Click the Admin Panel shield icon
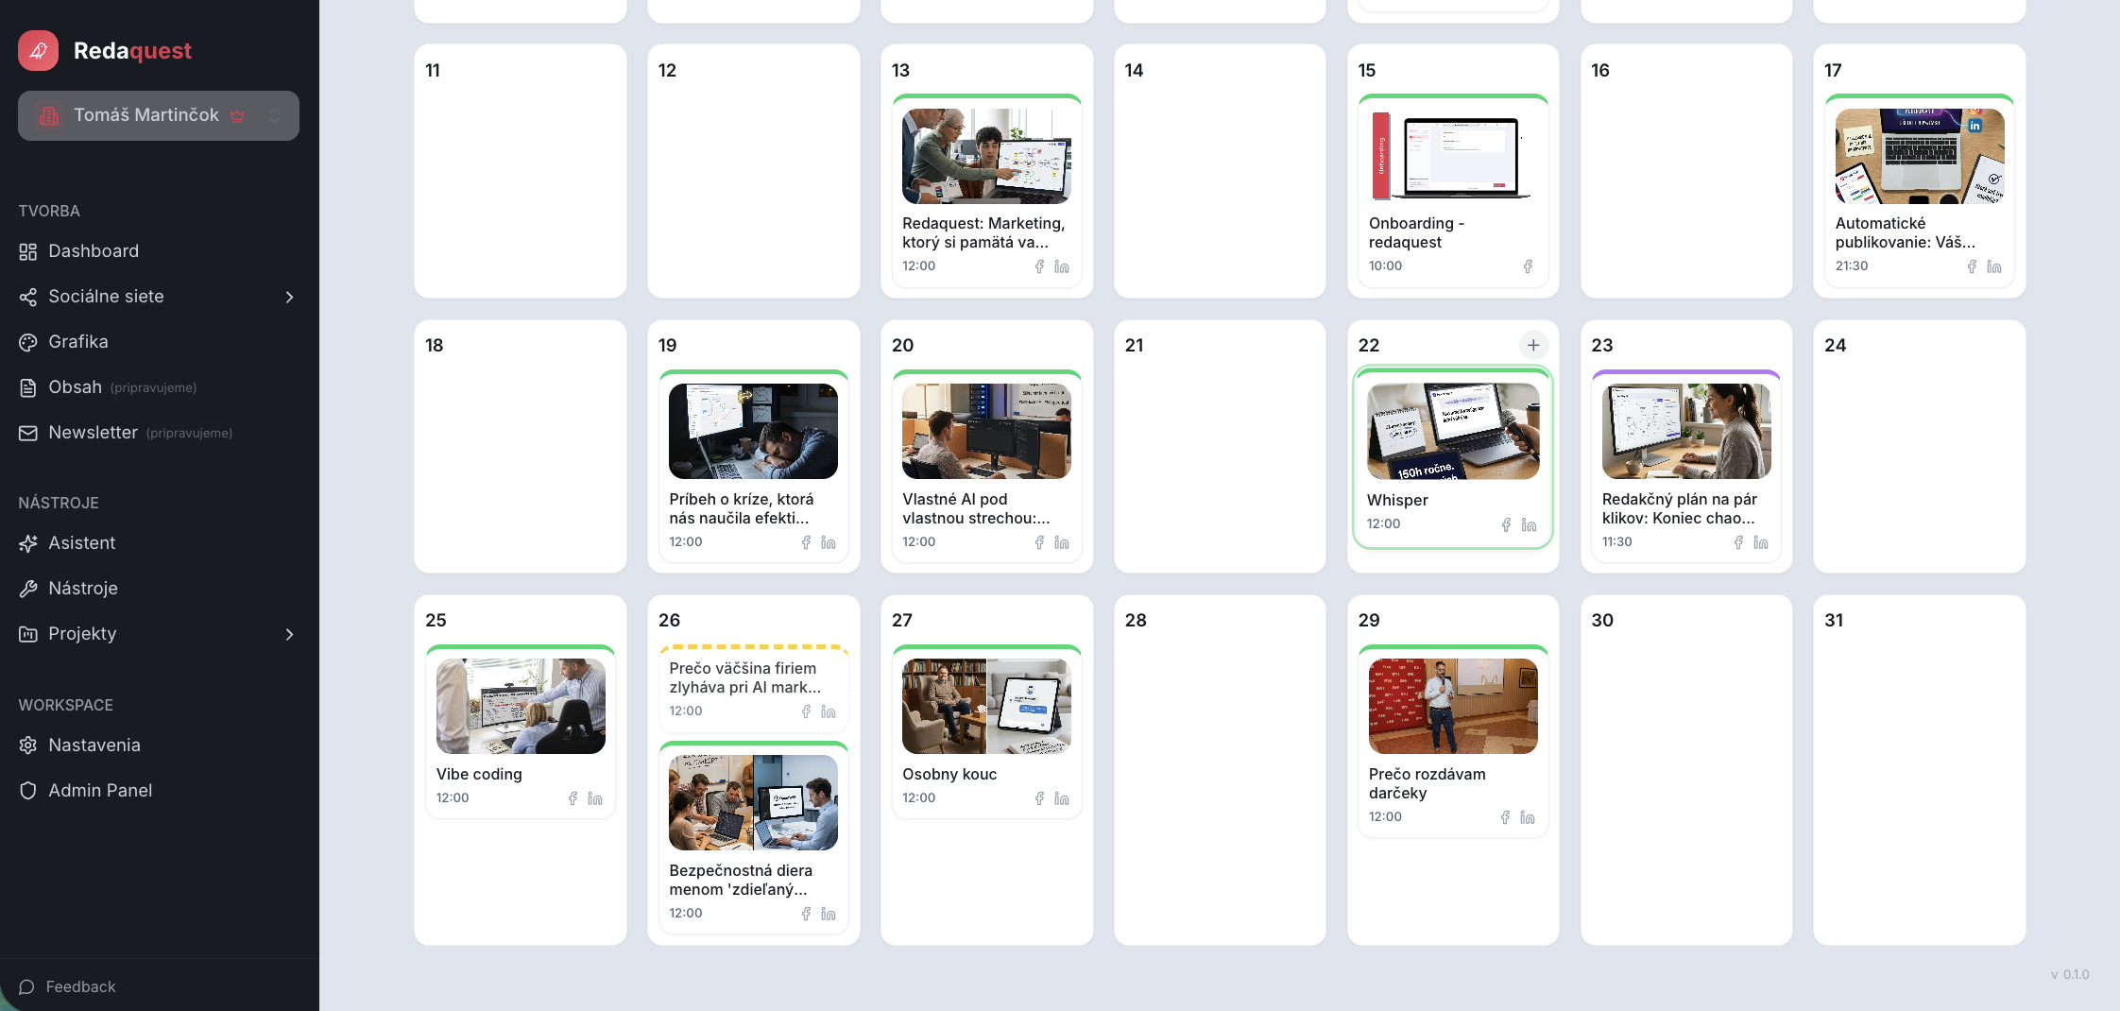The image size is (2120, 1011). (28, 791)
